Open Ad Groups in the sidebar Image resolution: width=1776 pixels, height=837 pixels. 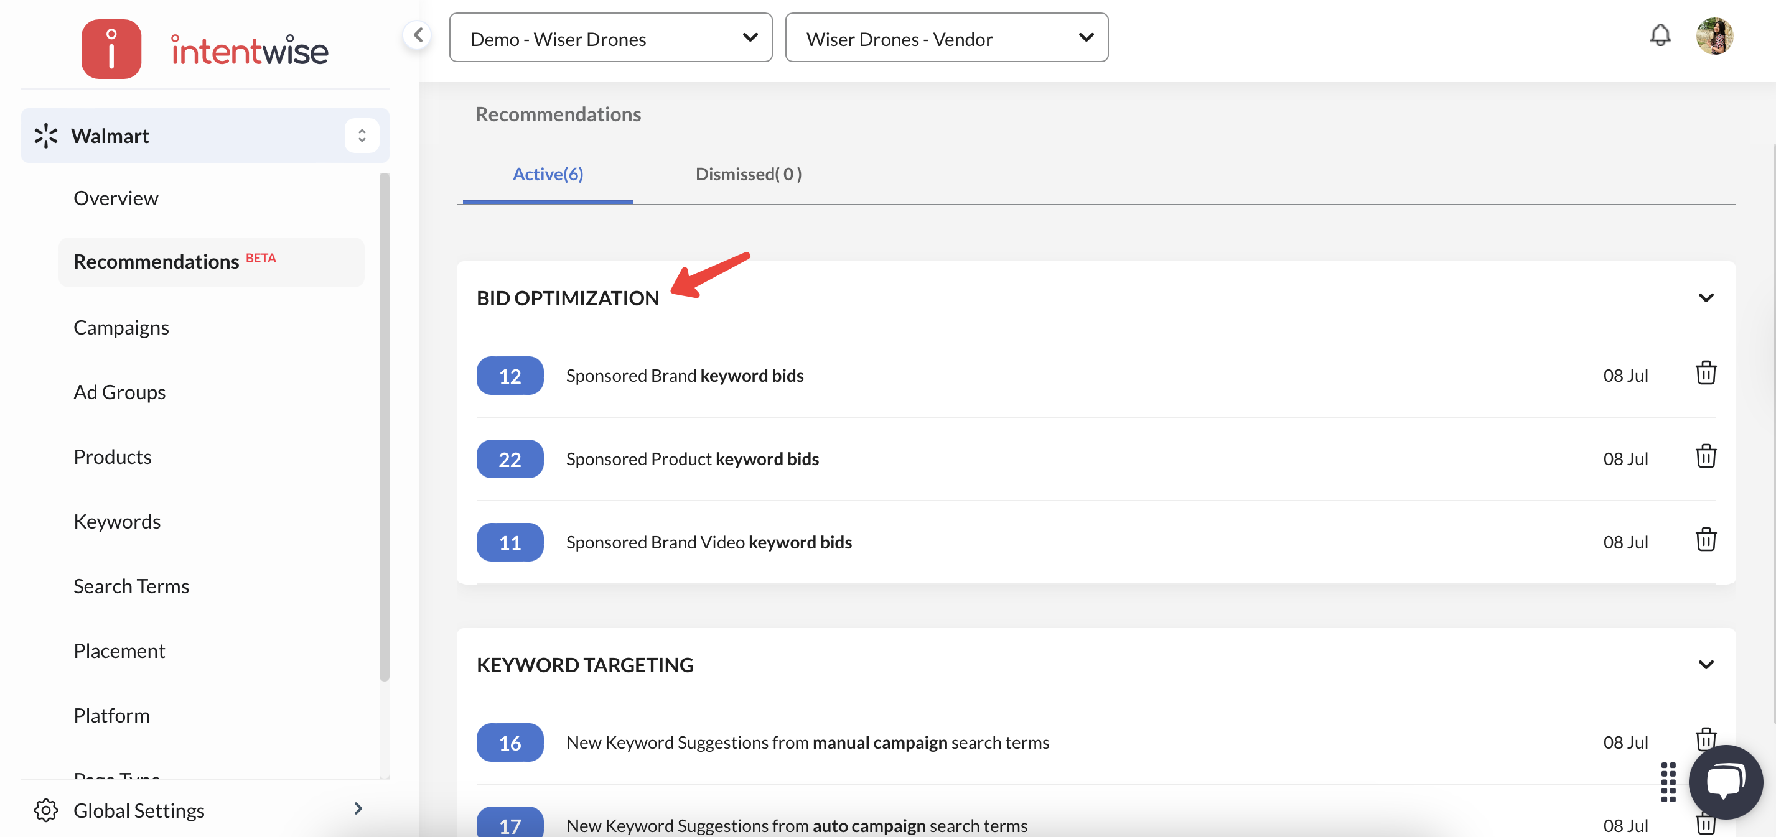pos(119,392)
